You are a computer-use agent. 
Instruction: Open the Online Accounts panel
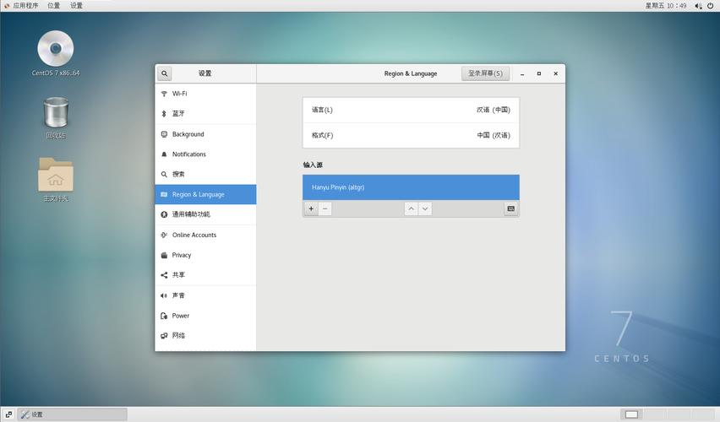pyautogui.click(x=205, y=235)
